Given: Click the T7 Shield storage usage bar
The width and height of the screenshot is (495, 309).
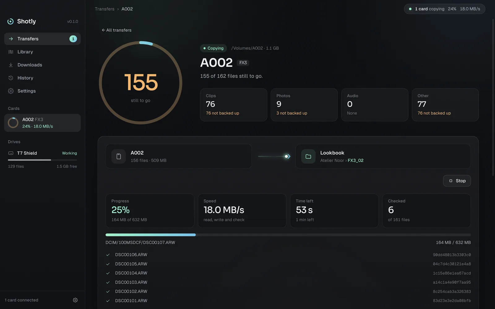Looking at the screenshot, I should click(42, 160).
